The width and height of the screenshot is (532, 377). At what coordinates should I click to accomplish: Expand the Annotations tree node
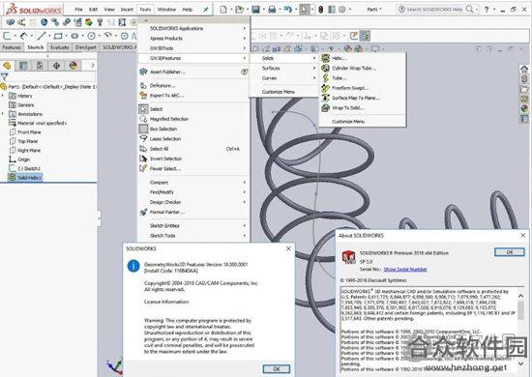click(3, 114)
